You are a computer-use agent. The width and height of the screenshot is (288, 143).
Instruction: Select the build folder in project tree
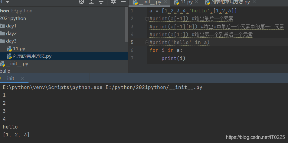tap(5, 71)
